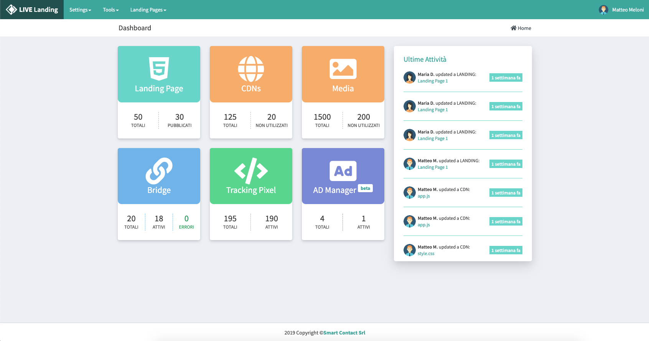Open the AD Manager Ad icon
649x341 pixels.
[x=343, y=171]
